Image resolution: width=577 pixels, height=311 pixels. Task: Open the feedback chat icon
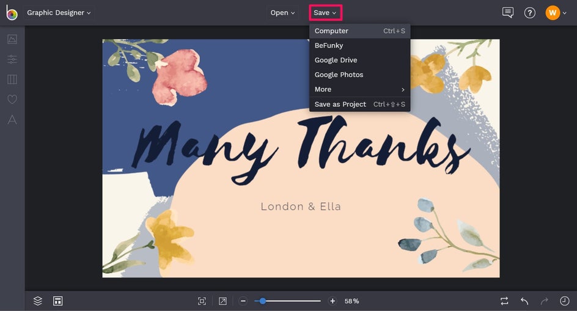pos(508,12)
